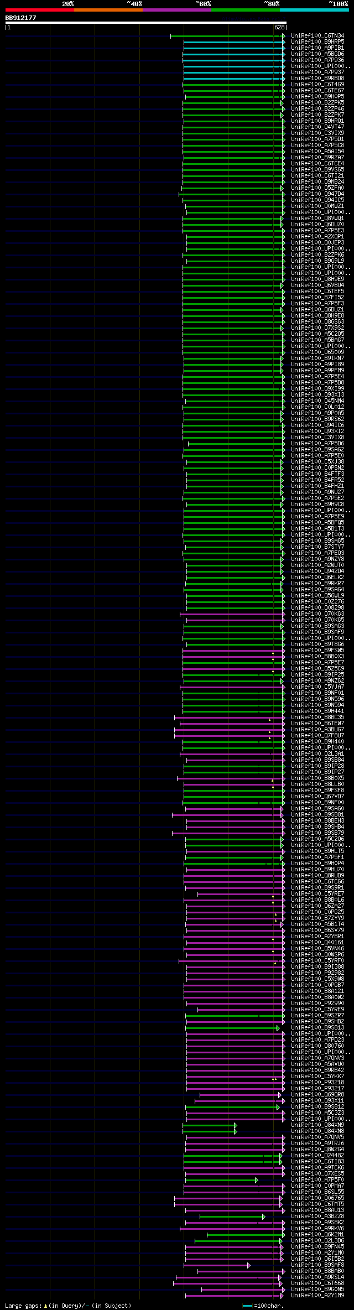Select hit UniRef100_C5YJA7
Viewport: 354px width, 1310px height.
coord(317,687)
